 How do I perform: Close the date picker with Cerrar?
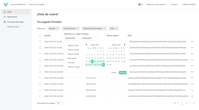pyautogui.click(x=114, y=73)
